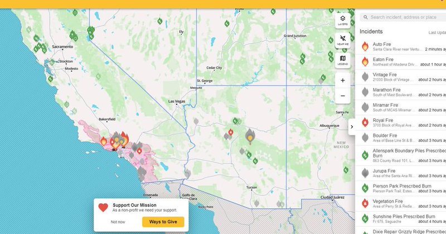This screenshot has width=446, height=234.
Task: Open the map Legend button
Action: coord(342,60)
